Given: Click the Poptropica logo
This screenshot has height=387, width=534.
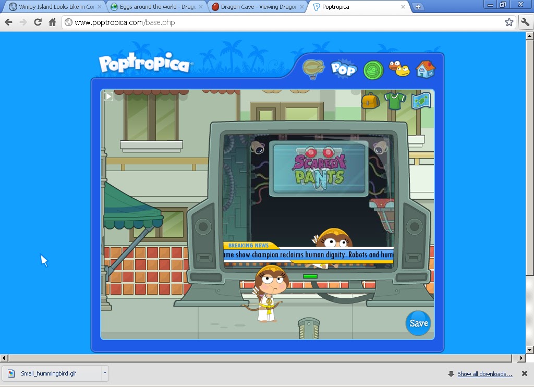Looking at the screenshot, I should click(145, 63).
